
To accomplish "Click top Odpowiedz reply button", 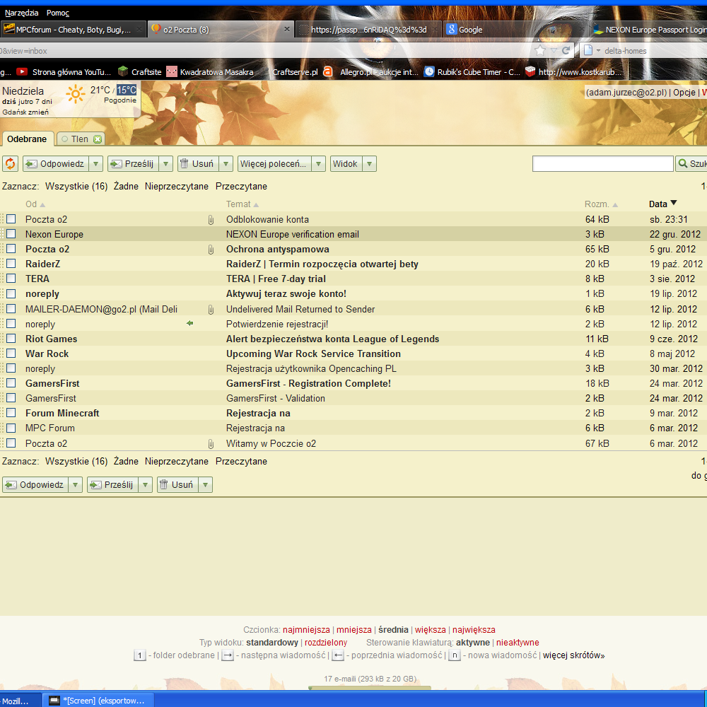I will coord(56,164).
